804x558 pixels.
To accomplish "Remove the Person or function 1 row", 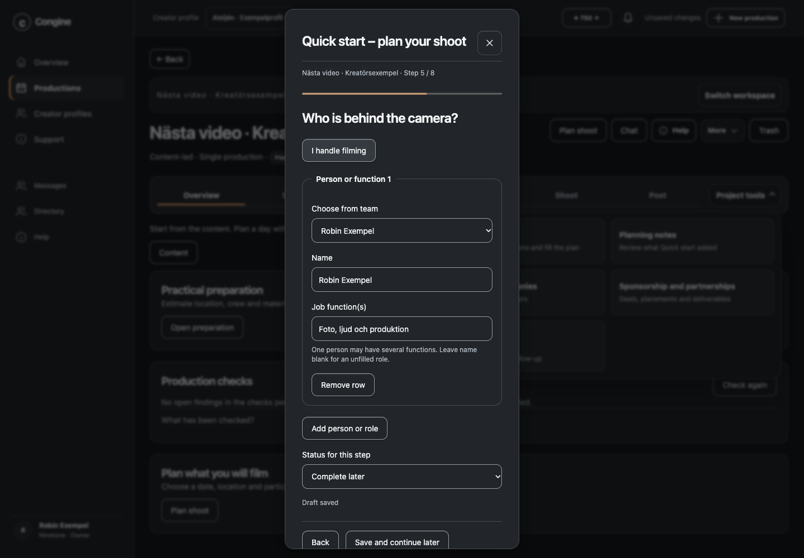I will click(343, 385).
